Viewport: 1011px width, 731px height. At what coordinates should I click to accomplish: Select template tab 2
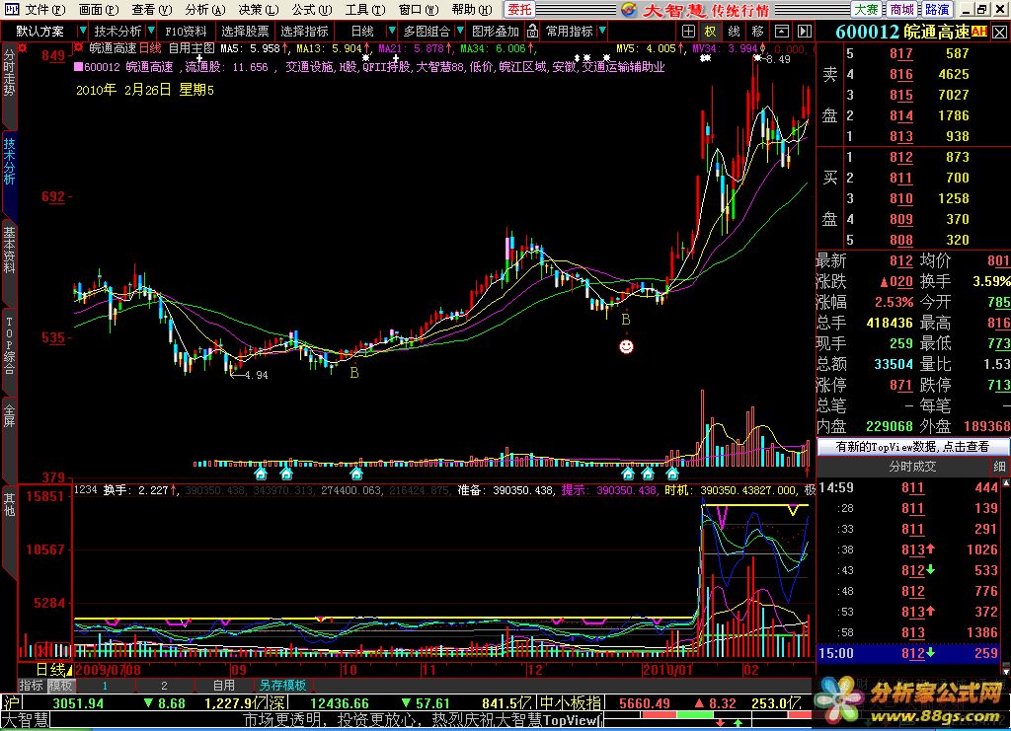pyautogui.click(x=164, y=686)
